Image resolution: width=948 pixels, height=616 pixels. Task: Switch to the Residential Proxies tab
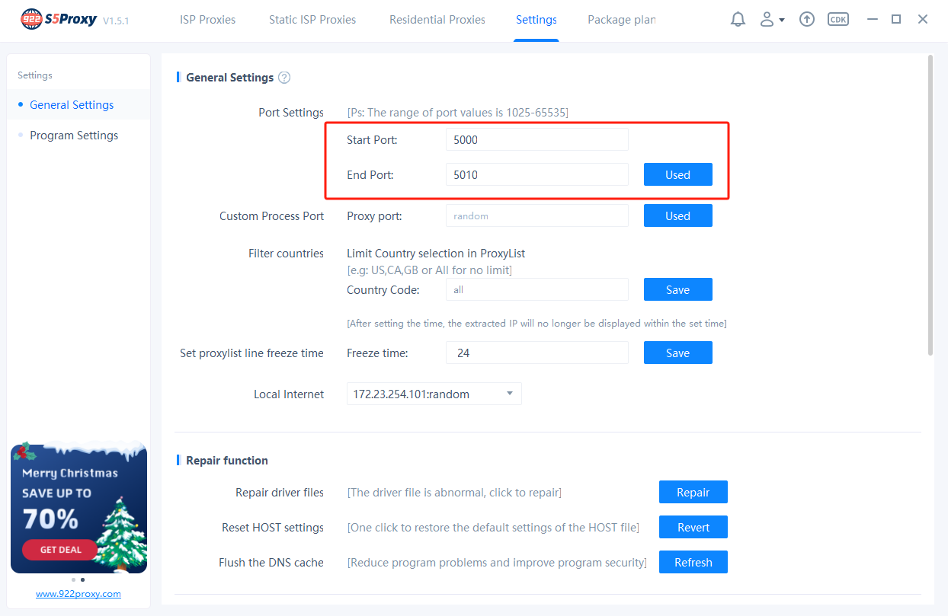pos(437,20)
